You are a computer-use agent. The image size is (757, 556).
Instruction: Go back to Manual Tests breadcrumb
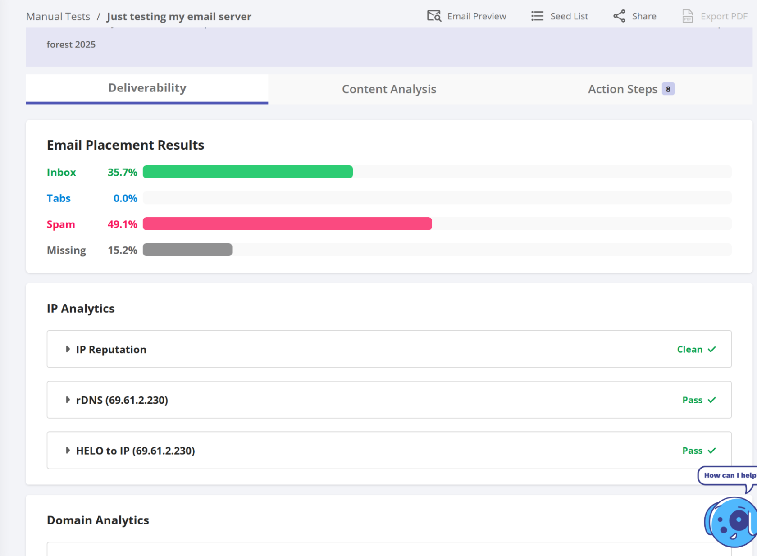pyautogui.click(x=58, y=17)
